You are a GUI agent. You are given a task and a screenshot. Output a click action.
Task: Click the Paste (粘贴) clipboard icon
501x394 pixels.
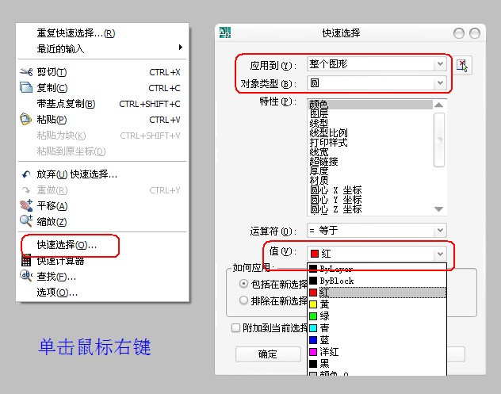25,119
